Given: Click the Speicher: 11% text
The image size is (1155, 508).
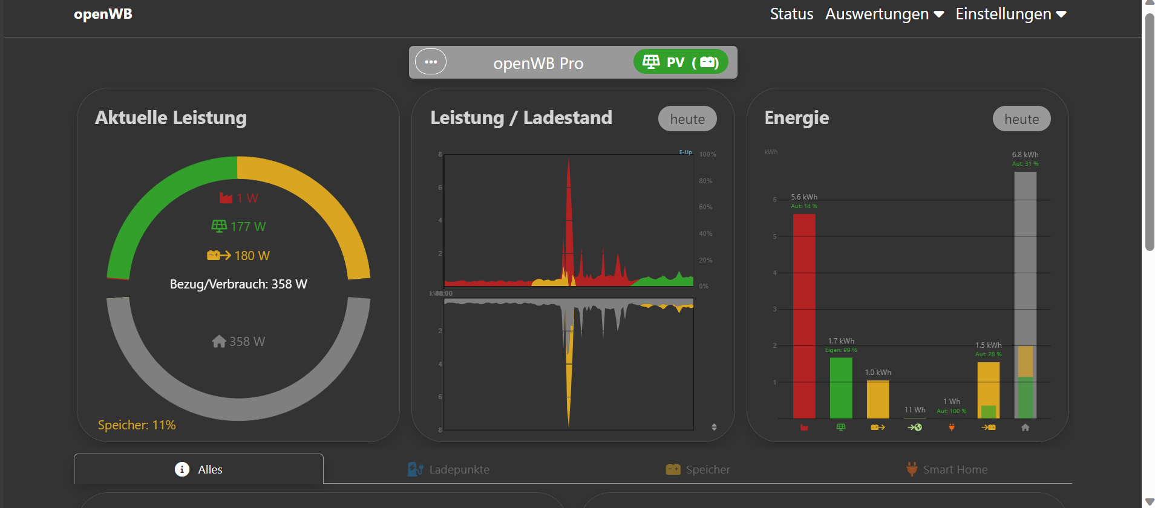Looking at the screenshot, I should [137, 425].
